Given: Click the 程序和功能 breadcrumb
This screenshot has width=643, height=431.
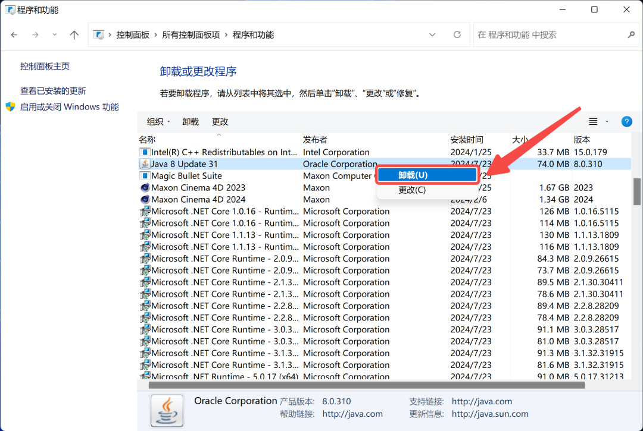Looking at the screenshot, I should tap(253, 35).
